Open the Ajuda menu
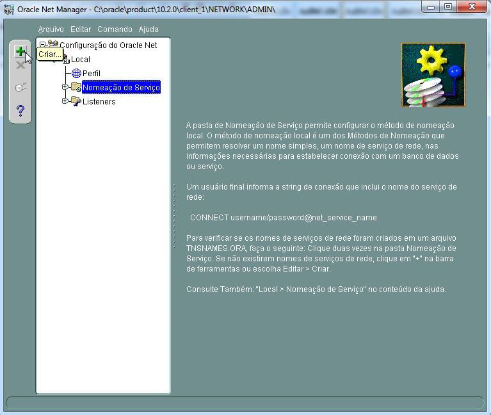The width and height of the screenshot is (491, 415). [149, 29]
